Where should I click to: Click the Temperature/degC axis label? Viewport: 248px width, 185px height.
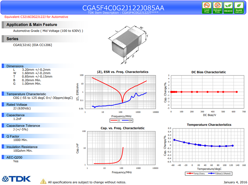click(x=209, y=169)
